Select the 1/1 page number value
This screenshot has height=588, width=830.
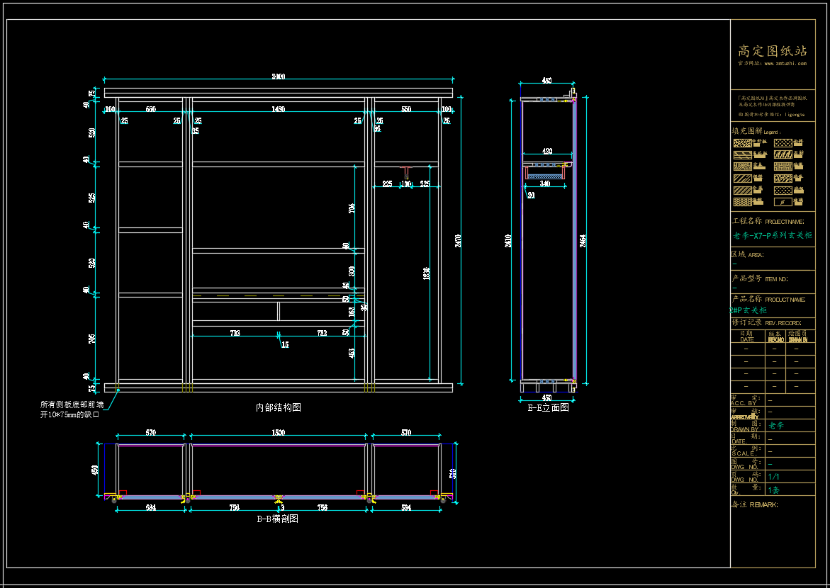tap(773, 477)
